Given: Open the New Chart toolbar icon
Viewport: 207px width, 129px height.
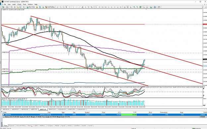Looking at the screenshot, I should click(x=3, y=7).
